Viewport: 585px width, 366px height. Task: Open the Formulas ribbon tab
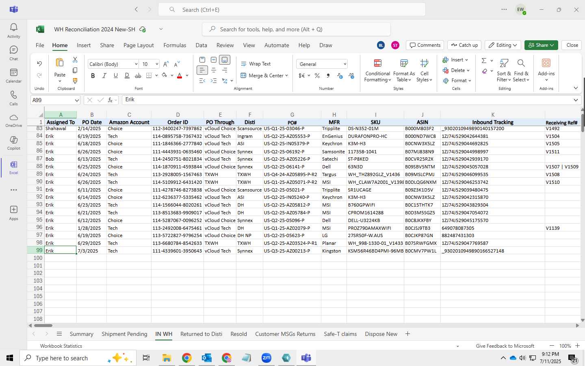tap(175, 45)
